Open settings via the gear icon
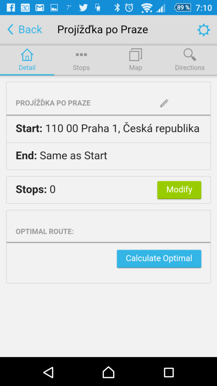Image resolution: width=217 pixels, height=386 pixels. click(x=204, y=30)
